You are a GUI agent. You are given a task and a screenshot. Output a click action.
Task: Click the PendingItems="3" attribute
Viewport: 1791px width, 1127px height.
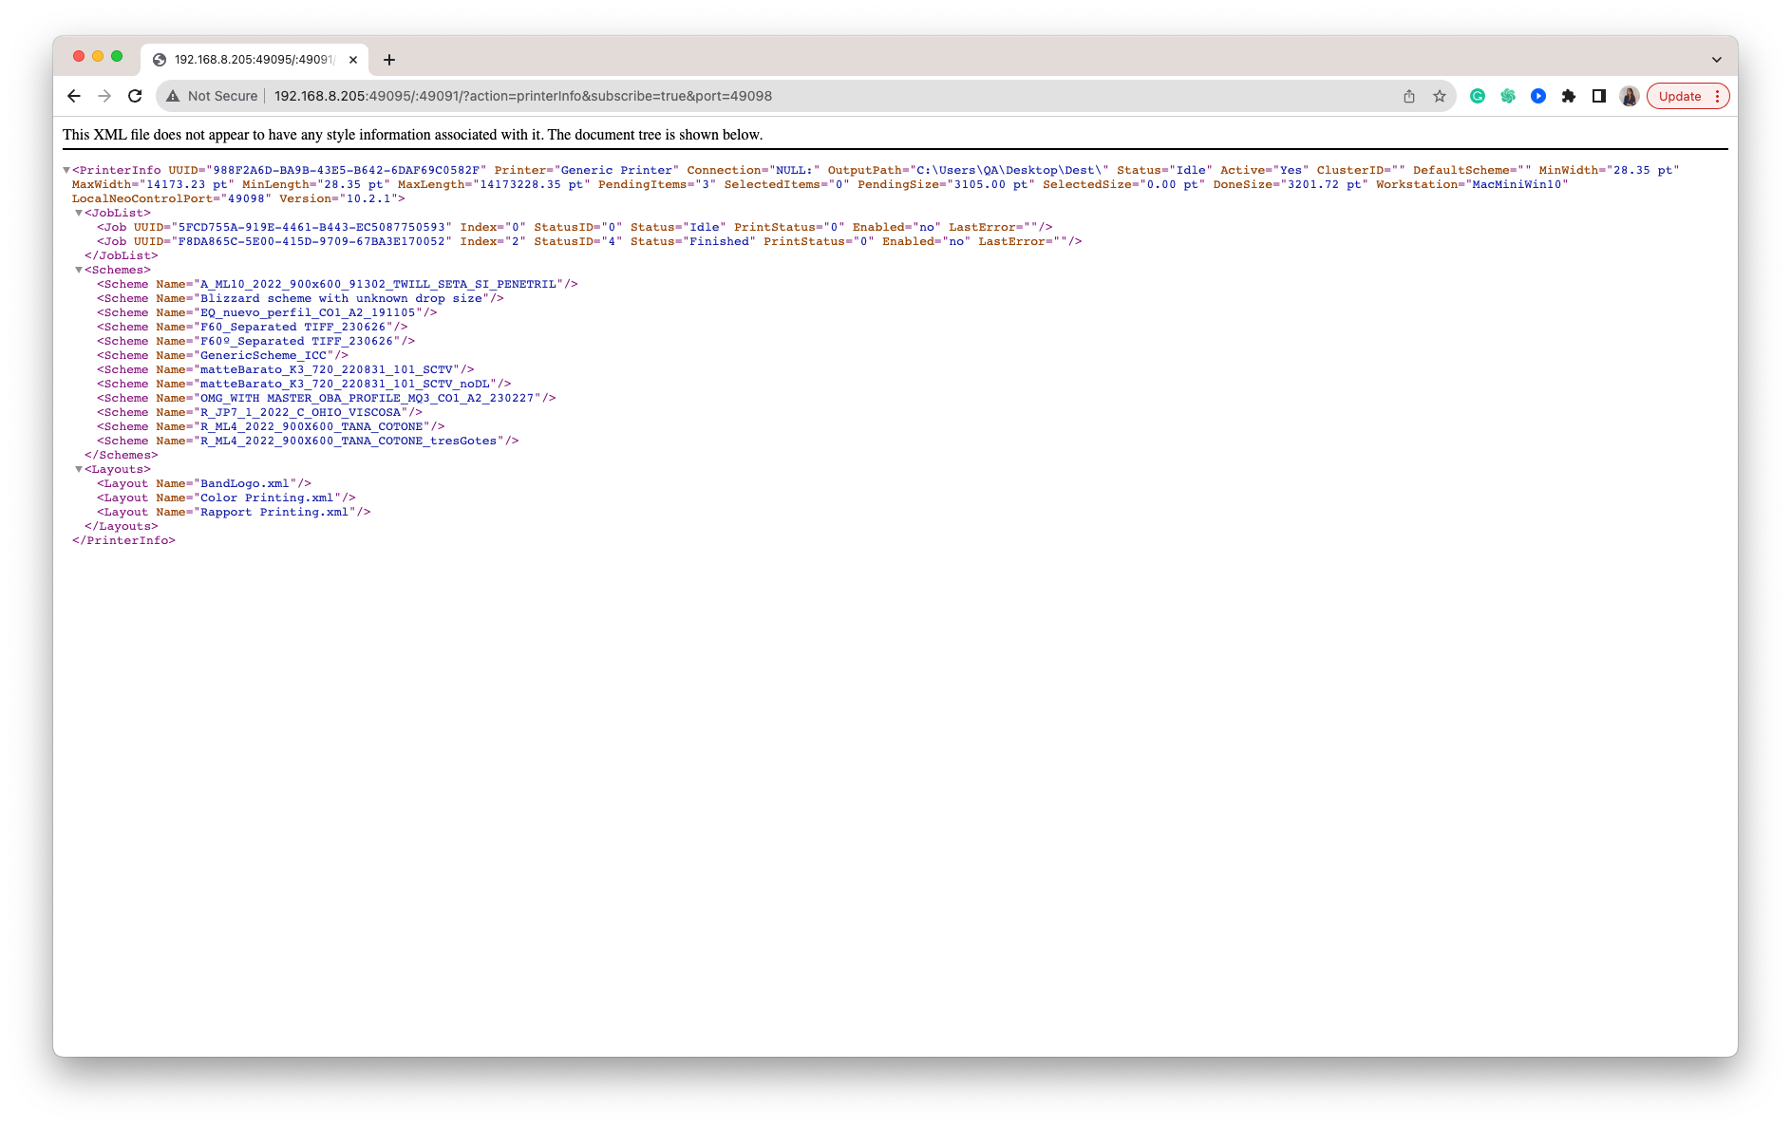click(657, 184)
